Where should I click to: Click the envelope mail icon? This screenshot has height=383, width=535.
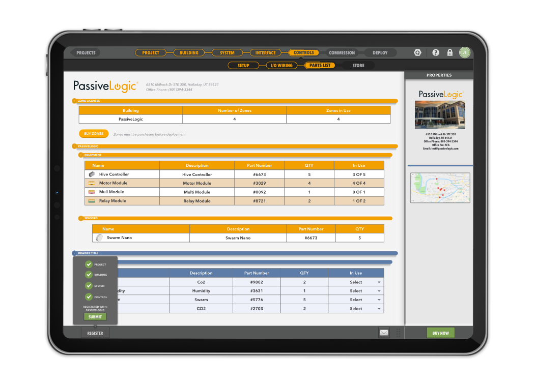384,333
